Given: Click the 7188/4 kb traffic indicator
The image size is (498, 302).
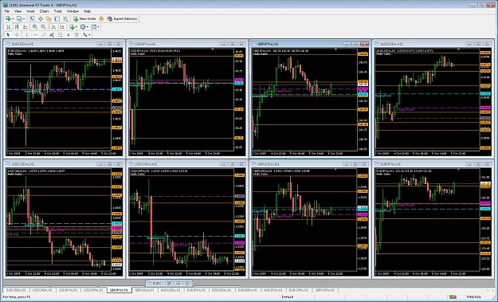Looking at the screenshot, I should 473,297.
